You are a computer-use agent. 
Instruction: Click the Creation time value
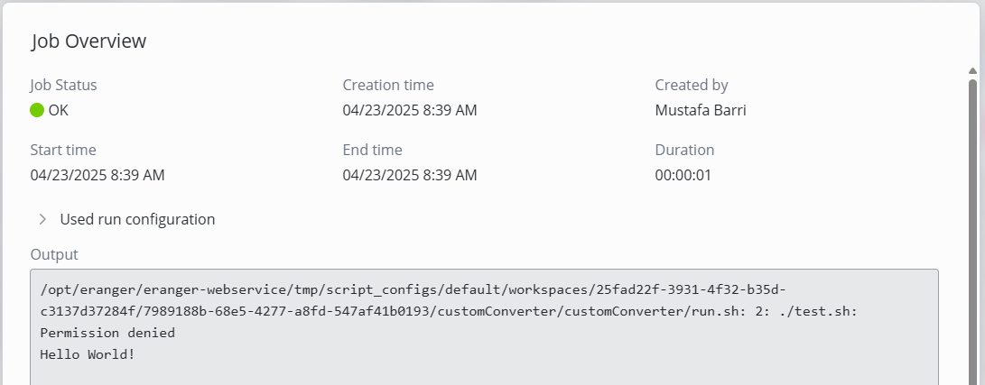(x=410, y=111)
